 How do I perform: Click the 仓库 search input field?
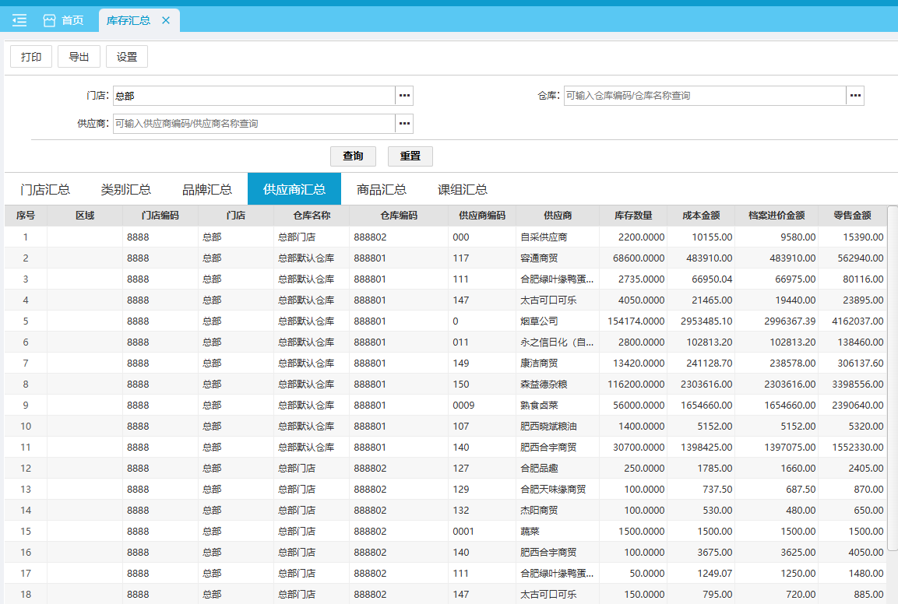click(x=704, y=96)
